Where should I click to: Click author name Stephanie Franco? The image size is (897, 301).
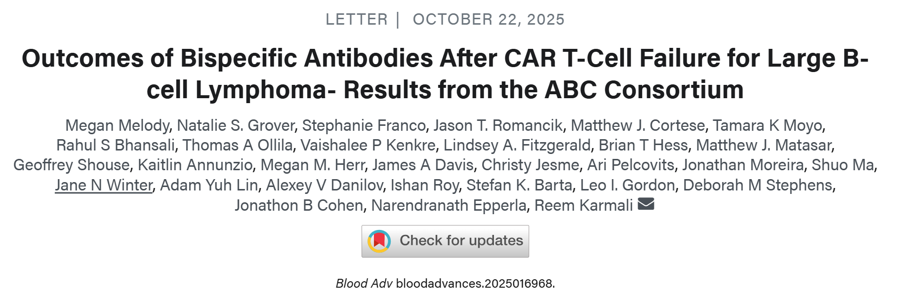pos(364,125)
